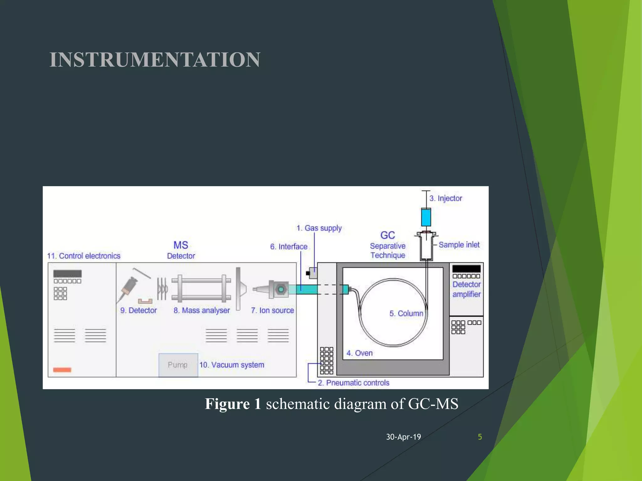This screenshot has height=481, width=642.
Task: Click the INSTRUMENTATION slide title
Action: (155, 59)
